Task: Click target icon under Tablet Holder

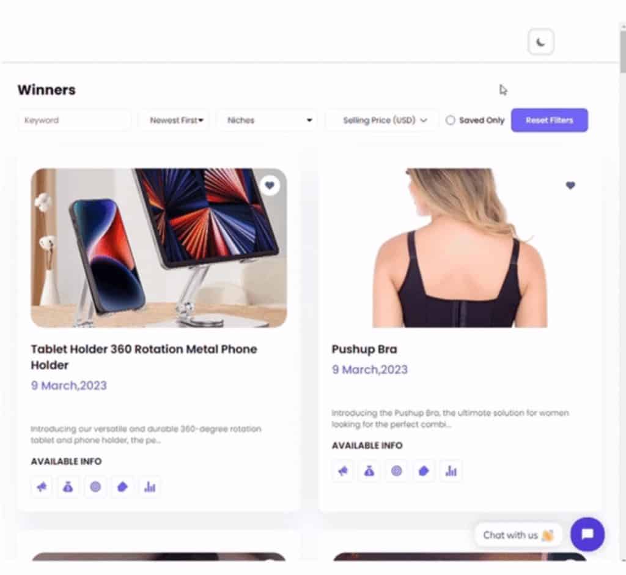Action: coord(95,487)
